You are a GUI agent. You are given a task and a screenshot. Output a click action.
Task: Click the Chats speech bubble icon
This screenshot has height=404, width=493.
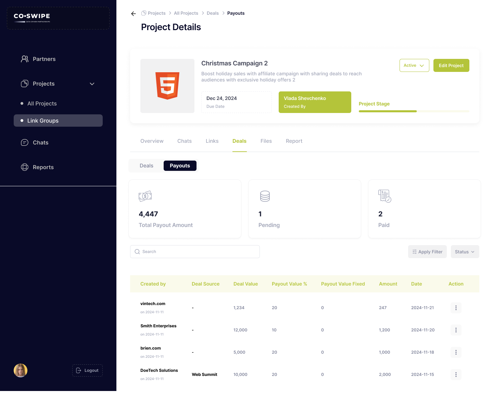pyautogui.click(x=25, y=142)
